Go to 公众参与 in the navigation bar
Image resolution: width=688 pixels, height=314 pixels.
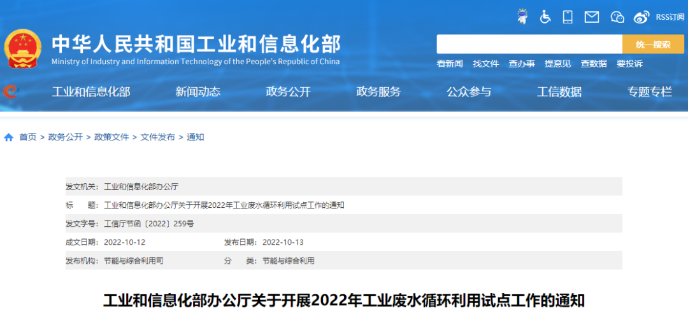469,92
